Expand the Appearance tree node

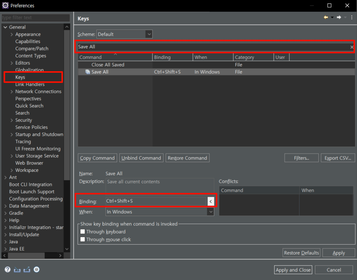[x=12, y=34]
